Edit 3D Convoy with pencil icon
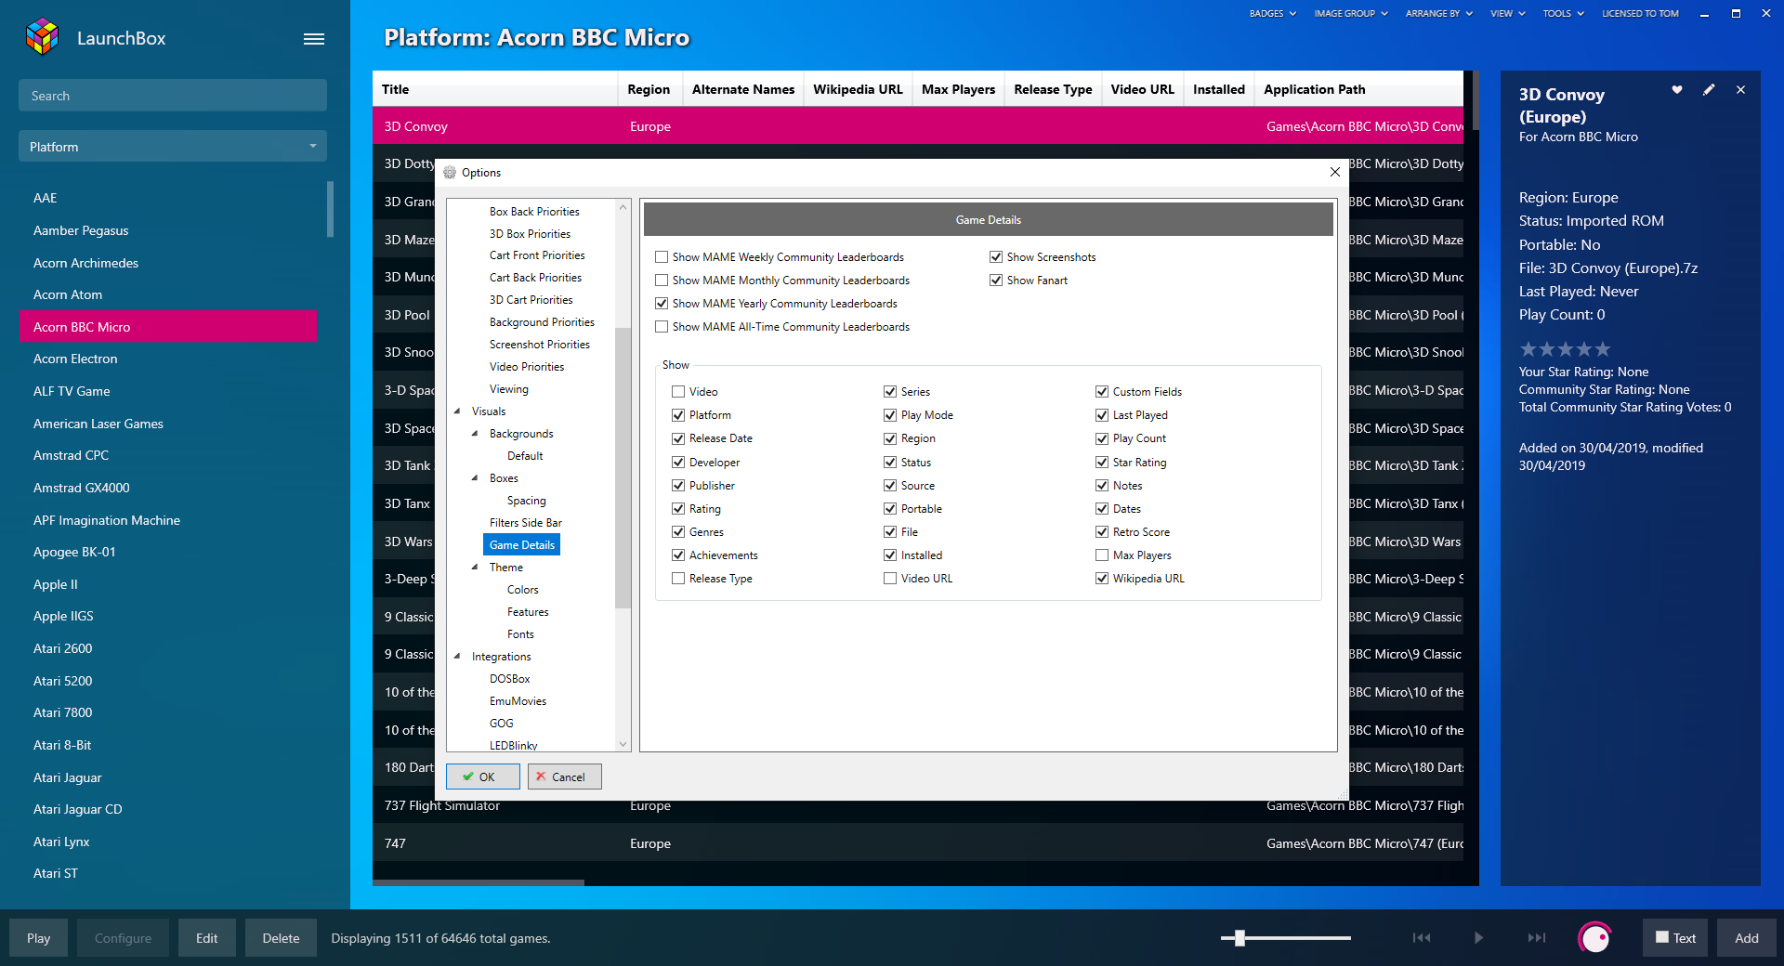The image size is (1784, 966). 1709,90
